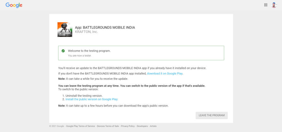The height and width of the screenshot is (132, 282).
Task: Open the Artists footer link
Action: [153, 126]
